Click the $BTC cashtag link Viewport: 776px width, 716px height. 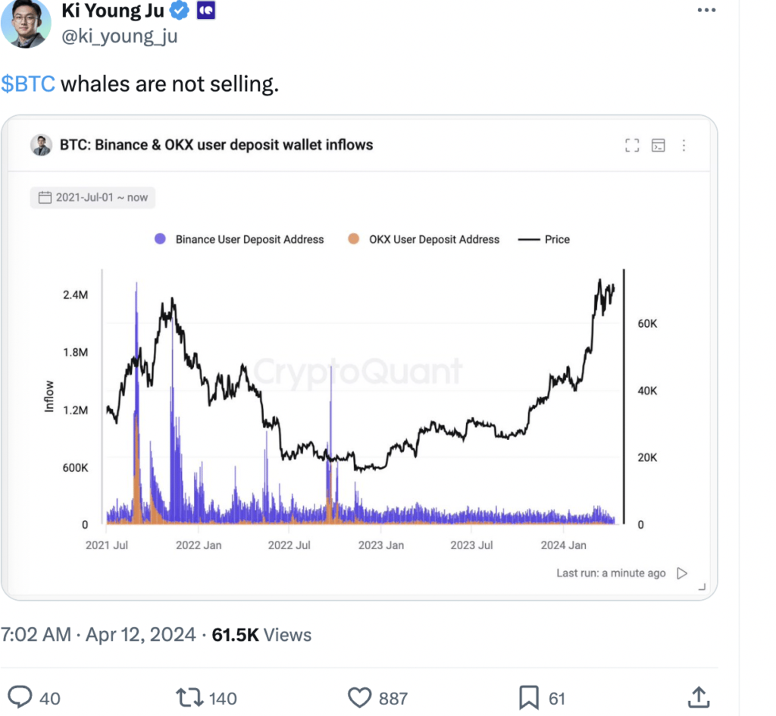28,83
